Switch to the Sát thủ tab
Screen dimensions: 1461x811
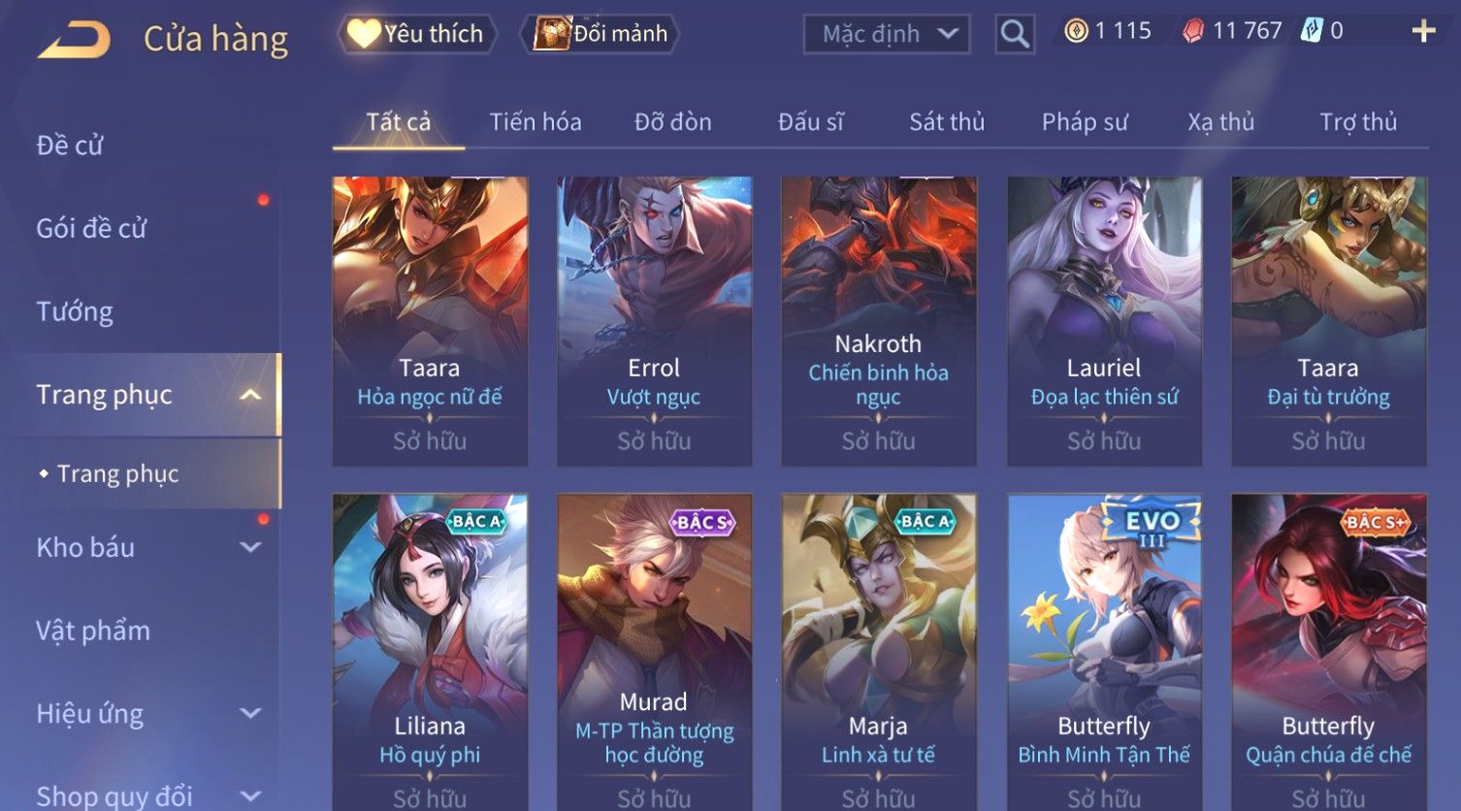coord(947,122)
